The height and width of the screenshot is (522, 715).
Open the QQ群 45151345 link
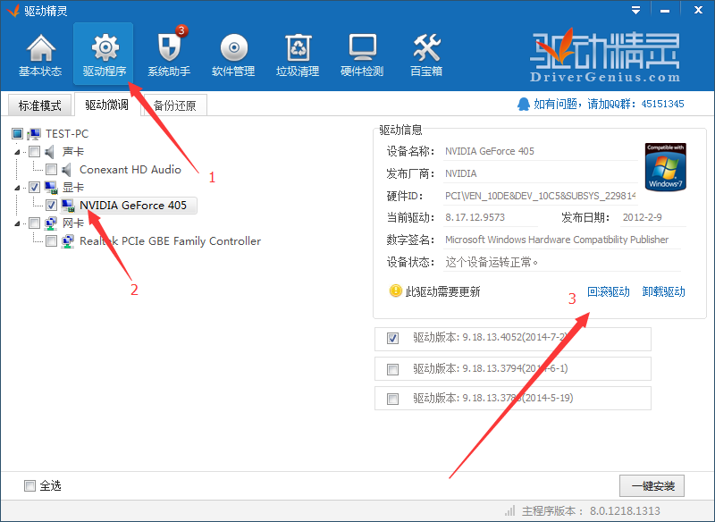[609, 104]
